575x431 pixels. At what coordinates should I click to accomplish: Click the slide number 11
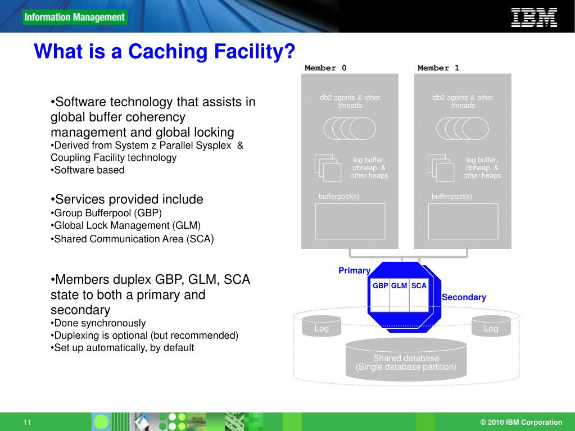[x=27, y=422]
